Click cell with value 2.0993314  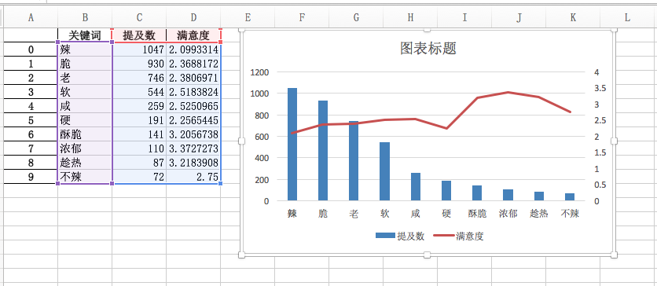pyautogui.click(x=193, y=49)
